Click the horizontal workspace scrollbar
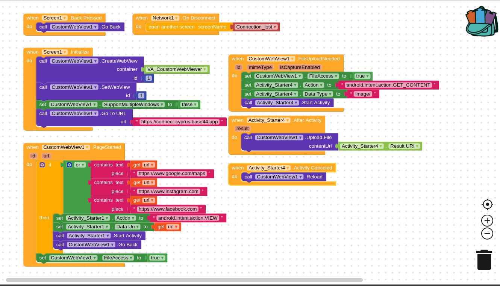The height and width of the screenshot is (286, 500). click(184, 280)
